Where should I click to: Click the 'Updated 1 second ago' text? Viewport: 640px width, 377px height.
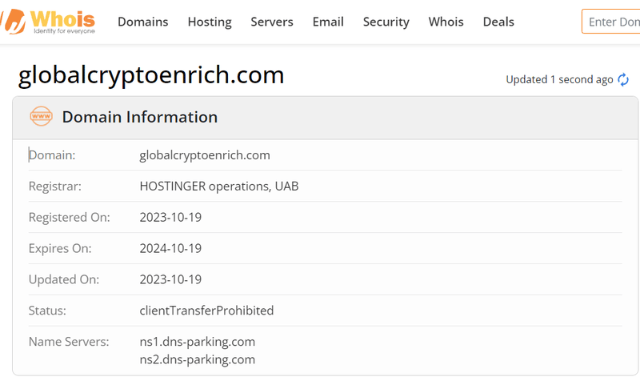point(559,80)
